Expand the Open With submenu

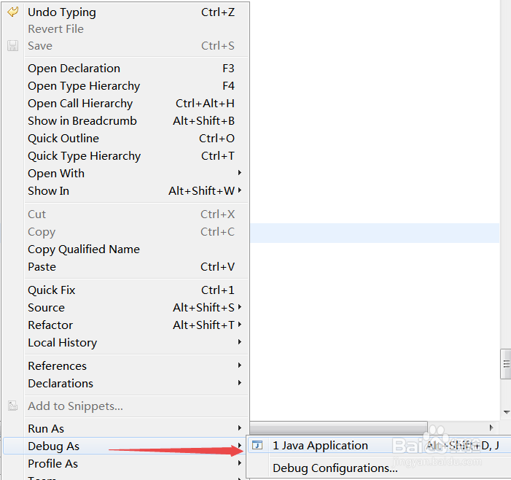point(136,173)
